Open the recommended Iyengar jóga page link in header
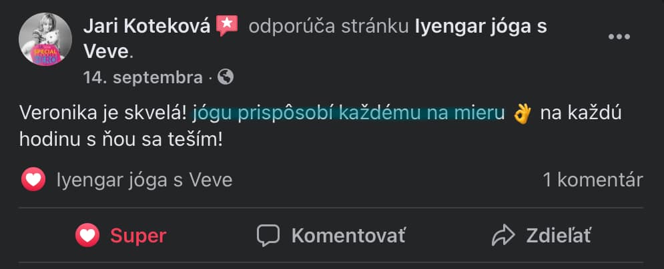664x269 pixels. coord(480,26)
